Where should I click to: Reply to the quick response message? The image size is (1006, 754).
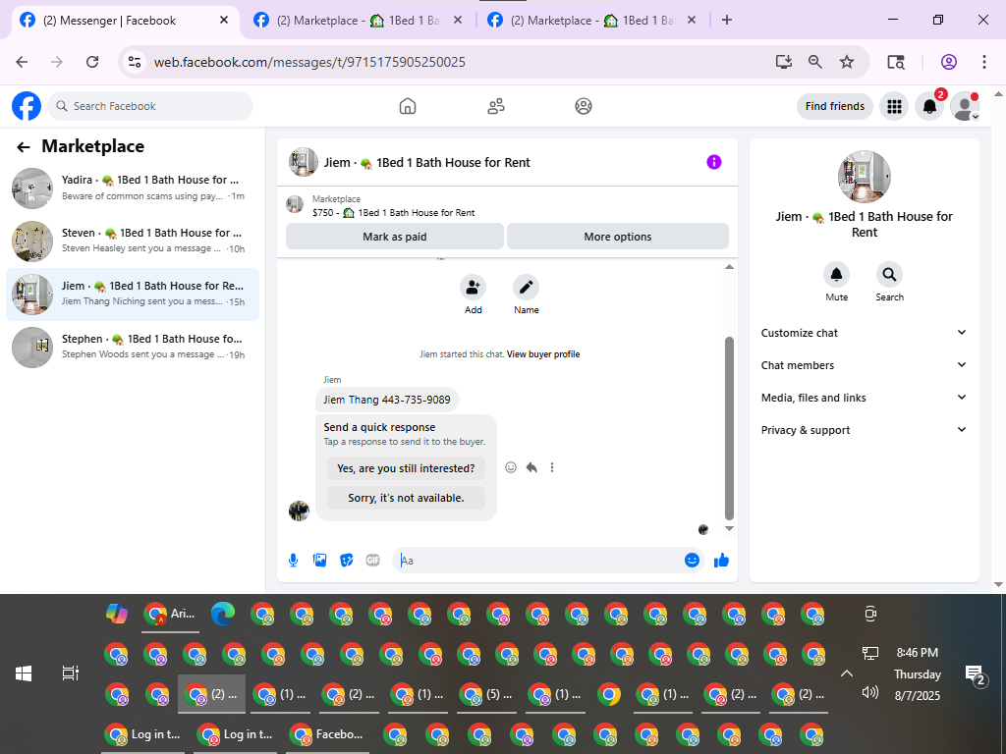click(x=531, y=467)
